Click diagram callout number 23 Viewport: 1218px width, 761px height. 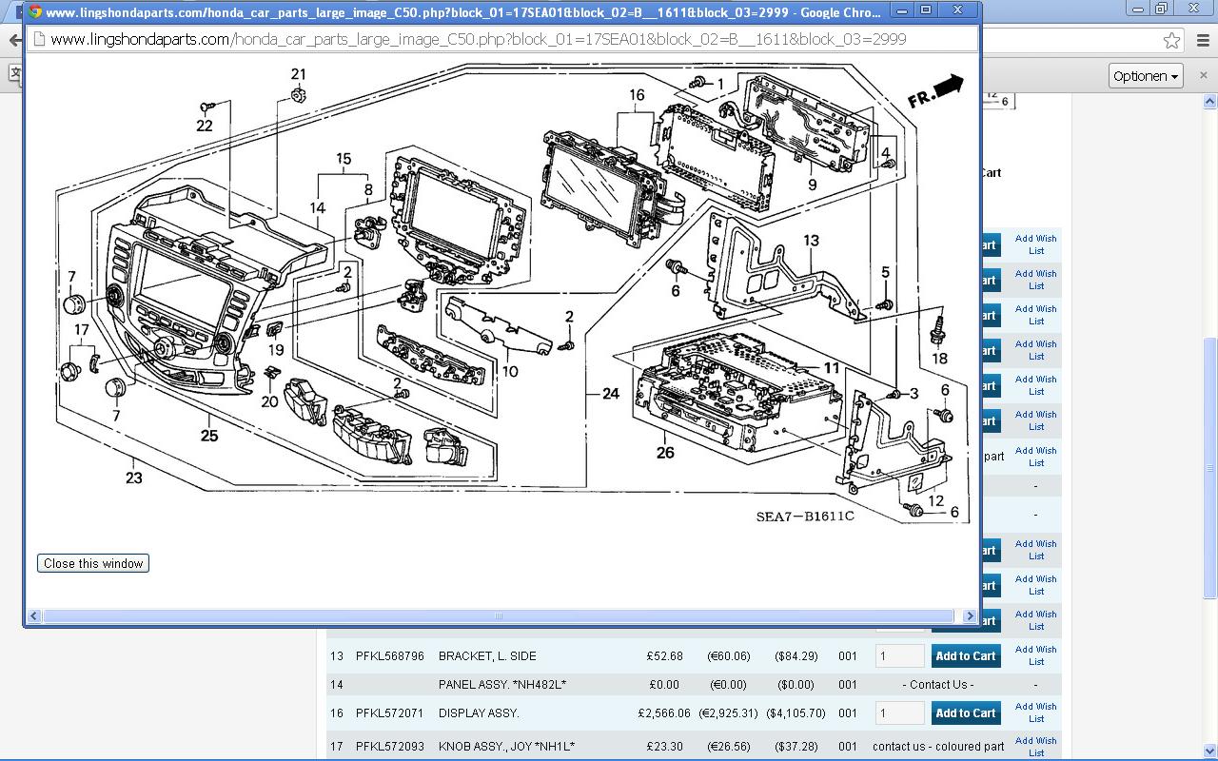[133, 478]
